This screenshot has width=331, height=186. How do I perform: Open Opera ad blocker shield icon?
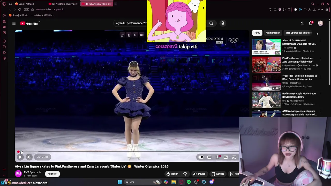[280, 10]
